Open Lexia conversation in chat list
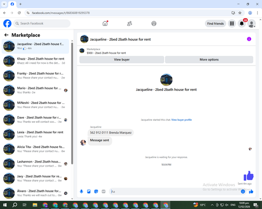 click(35, 134)
